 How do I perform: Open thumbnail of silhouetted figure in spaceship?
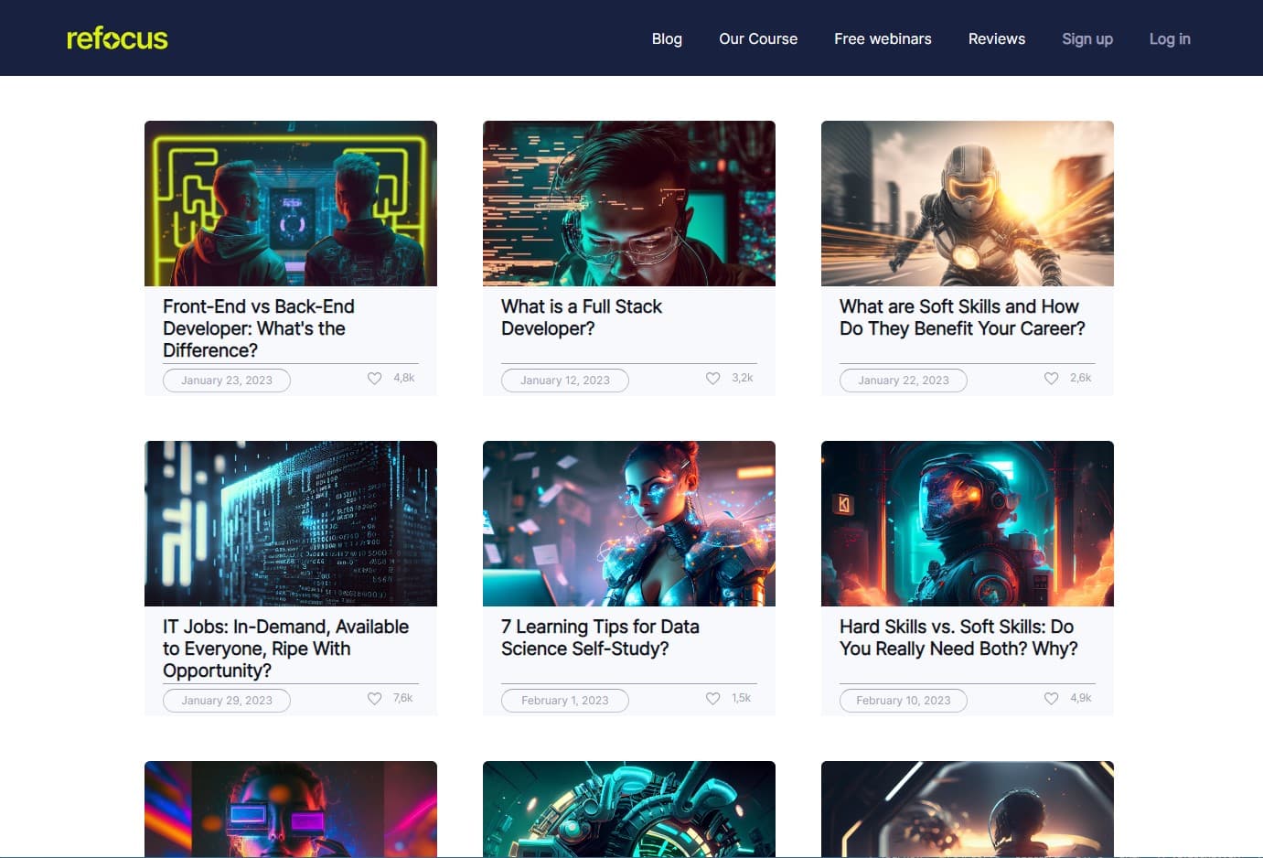tap(968, 809)
